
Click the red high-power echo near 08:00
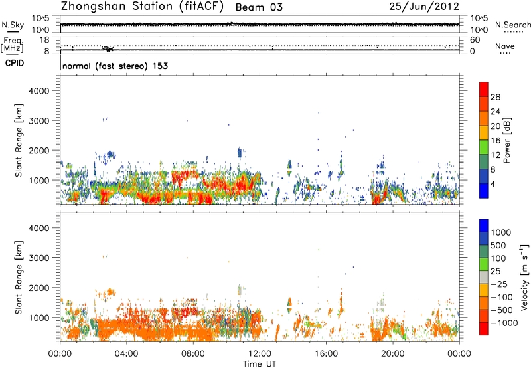point(185,177)
